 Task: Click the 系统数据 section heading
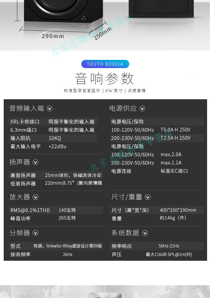(125, 233)
